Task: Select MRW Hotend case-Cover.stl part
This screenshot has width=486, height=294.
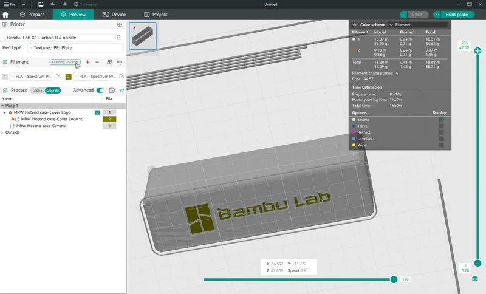Action: [42, 126]
